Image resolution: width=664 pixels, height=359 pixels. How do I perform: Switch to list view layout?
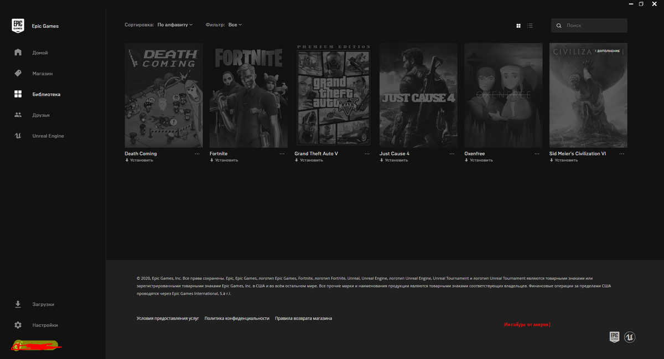point(530,25)
